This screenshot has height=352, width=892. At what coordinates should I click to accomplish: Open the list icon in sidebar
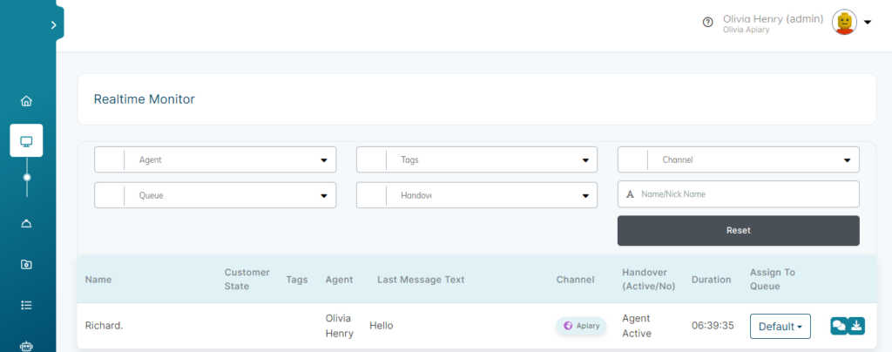tap(26, 305)
